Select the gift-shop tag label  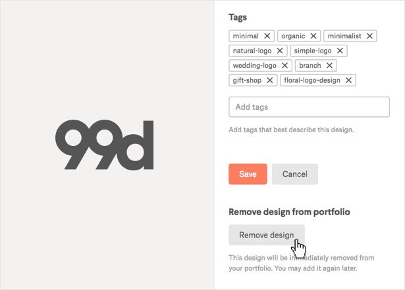247,80
